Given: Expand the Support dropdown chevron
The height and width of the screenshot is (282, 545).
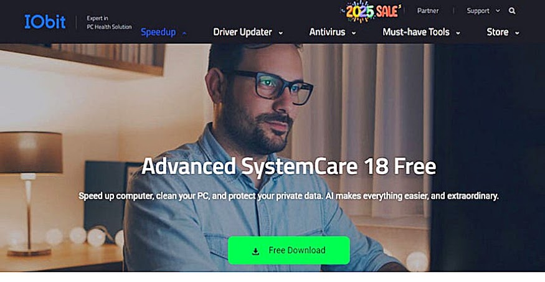Looking at the screenshot, I should click(x=498, y=11).
